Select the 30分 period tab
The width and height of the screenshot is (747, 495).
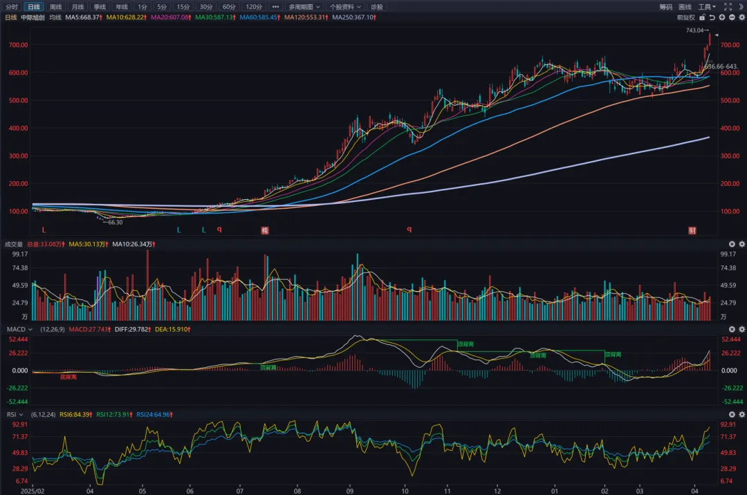click(x=206, y=7)
